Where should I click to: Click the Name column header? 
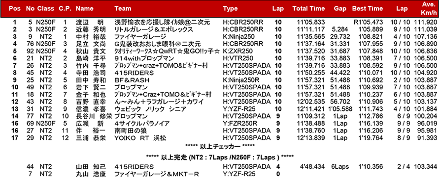[x=85, y=9]
